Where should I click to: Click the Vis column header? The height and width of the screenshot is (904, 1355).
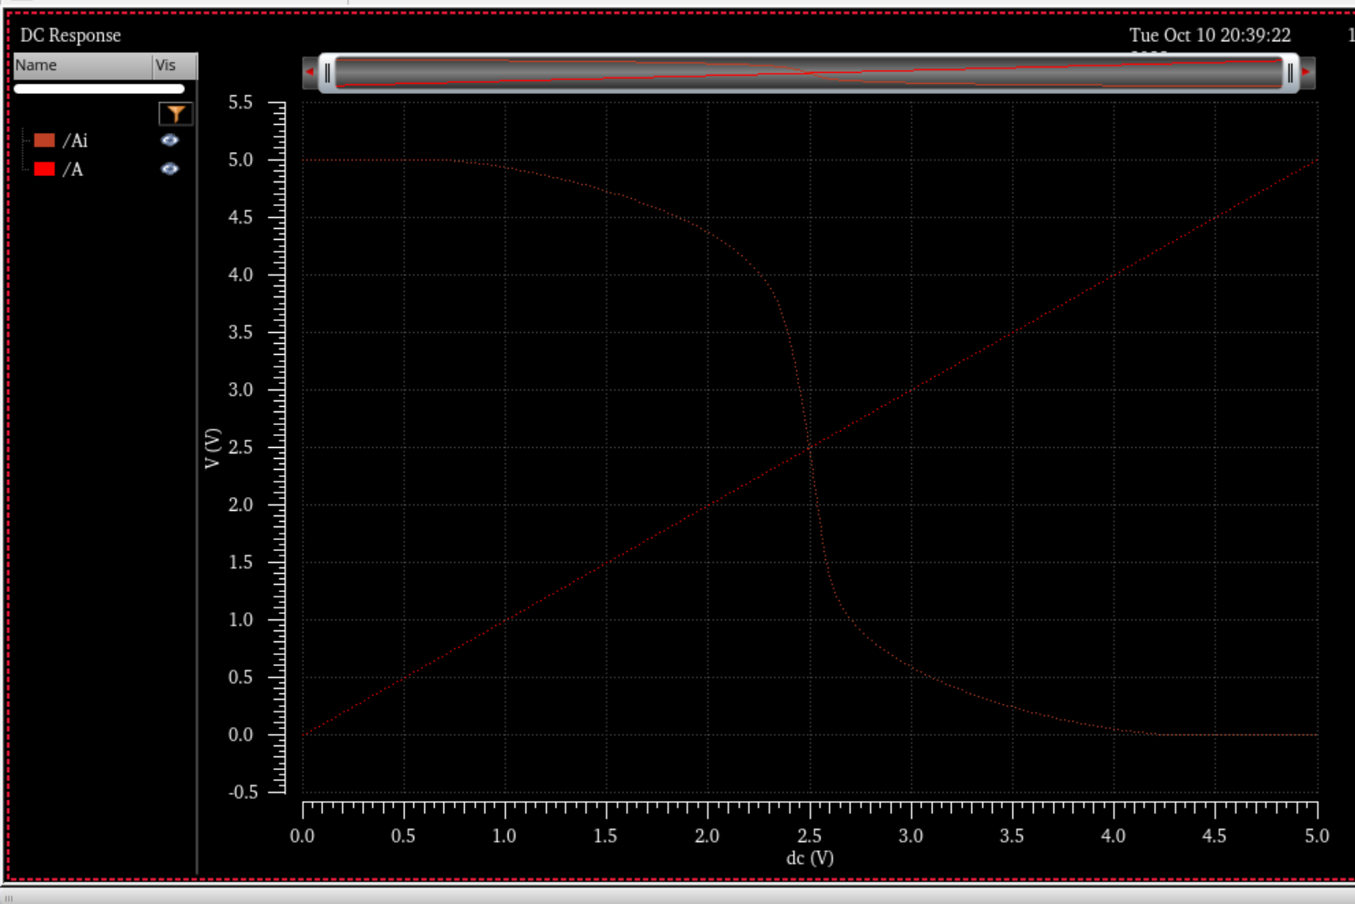pos(174,66)
